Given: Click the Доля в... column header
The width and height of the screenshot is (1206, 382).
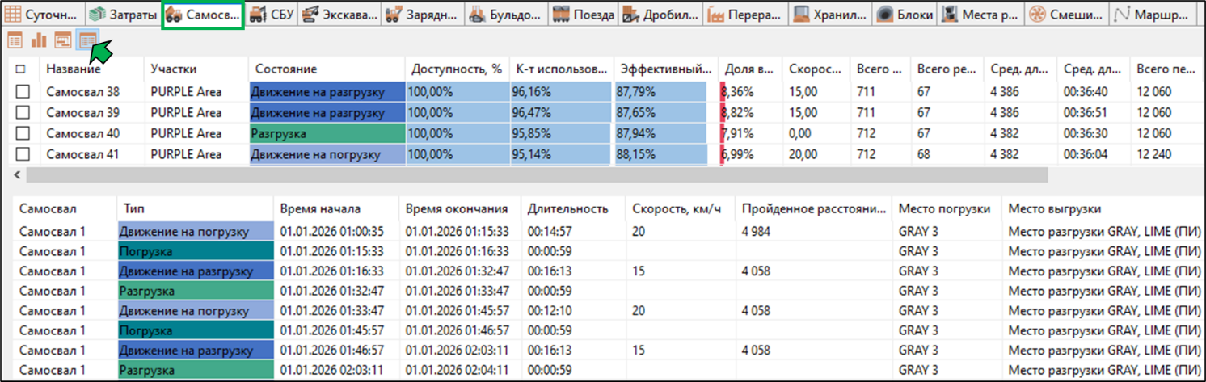Looking at the screenshot, I should tap(751, 69).
